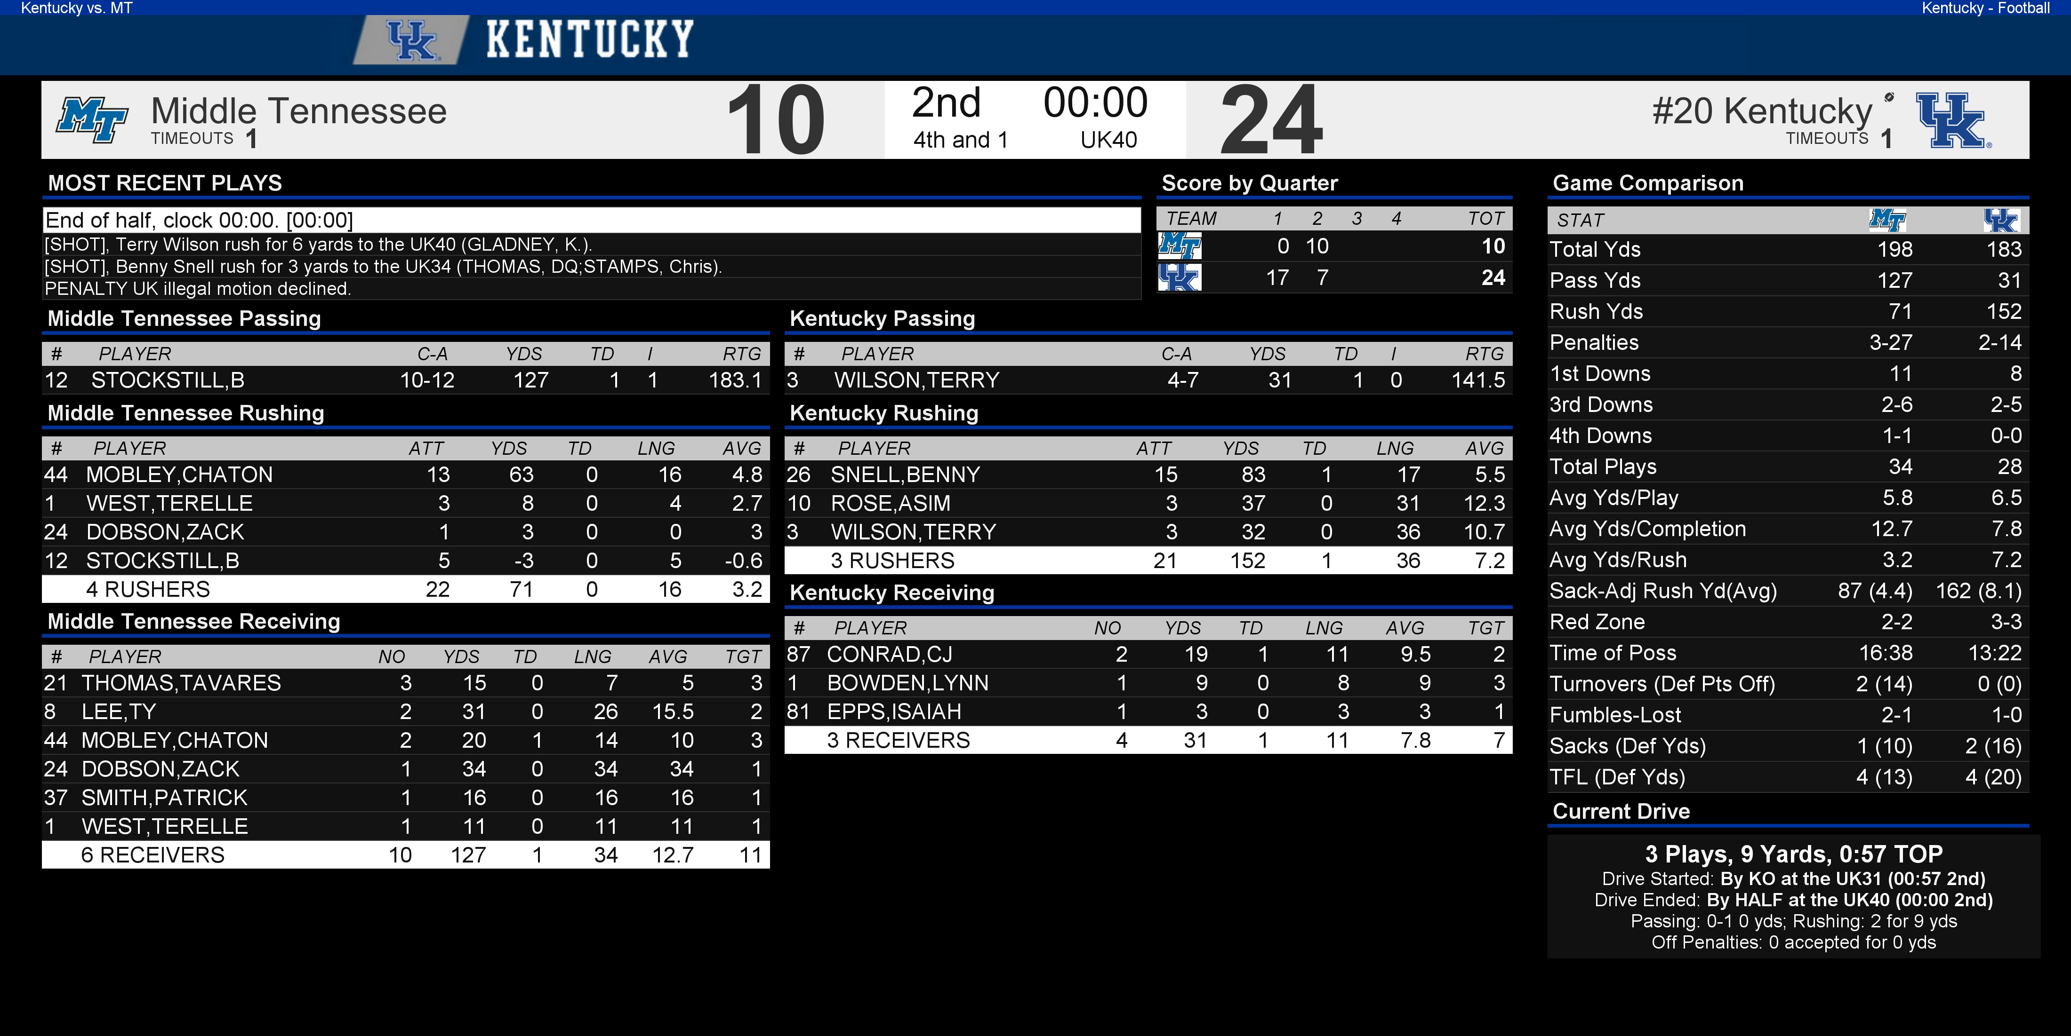2071x1036 pixels.
Task: Select the WILSON,TERRY passing row
Action: tap(1148, 380)
